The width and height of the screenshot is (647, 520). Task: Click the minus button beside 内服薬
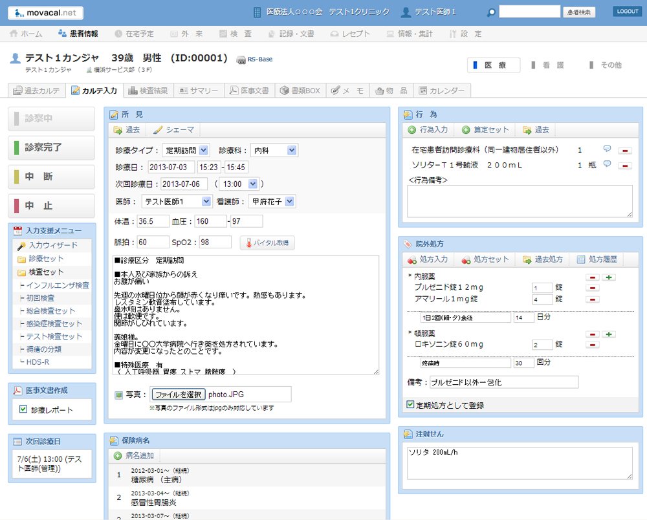593,277
